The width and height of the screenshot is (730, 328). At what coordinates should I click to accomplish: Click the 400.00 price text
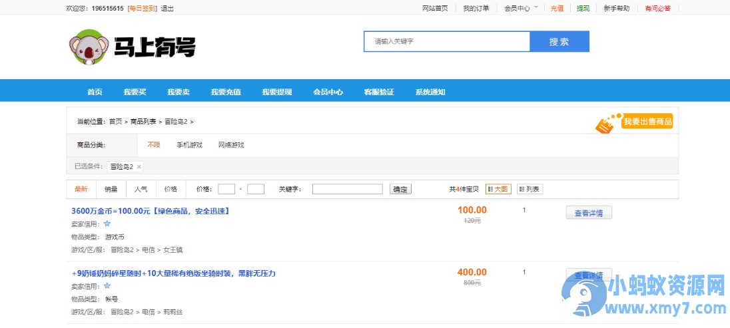(x=472, y=272)
